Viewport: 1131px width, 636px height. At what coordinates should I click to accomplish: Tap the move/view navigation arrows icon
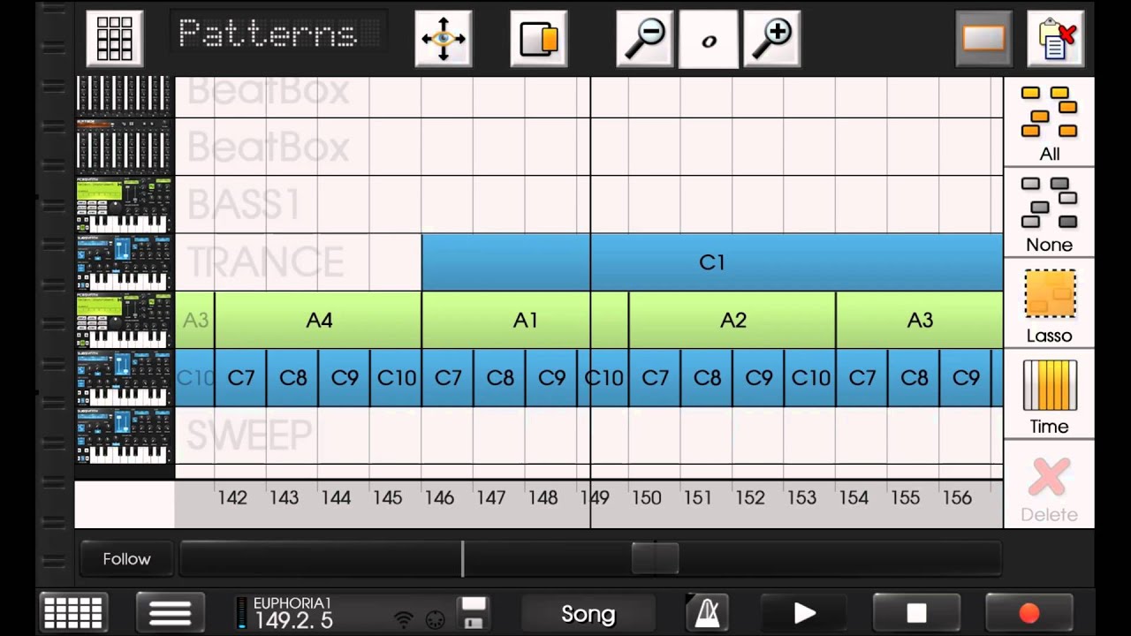click(x=444, y=38)
